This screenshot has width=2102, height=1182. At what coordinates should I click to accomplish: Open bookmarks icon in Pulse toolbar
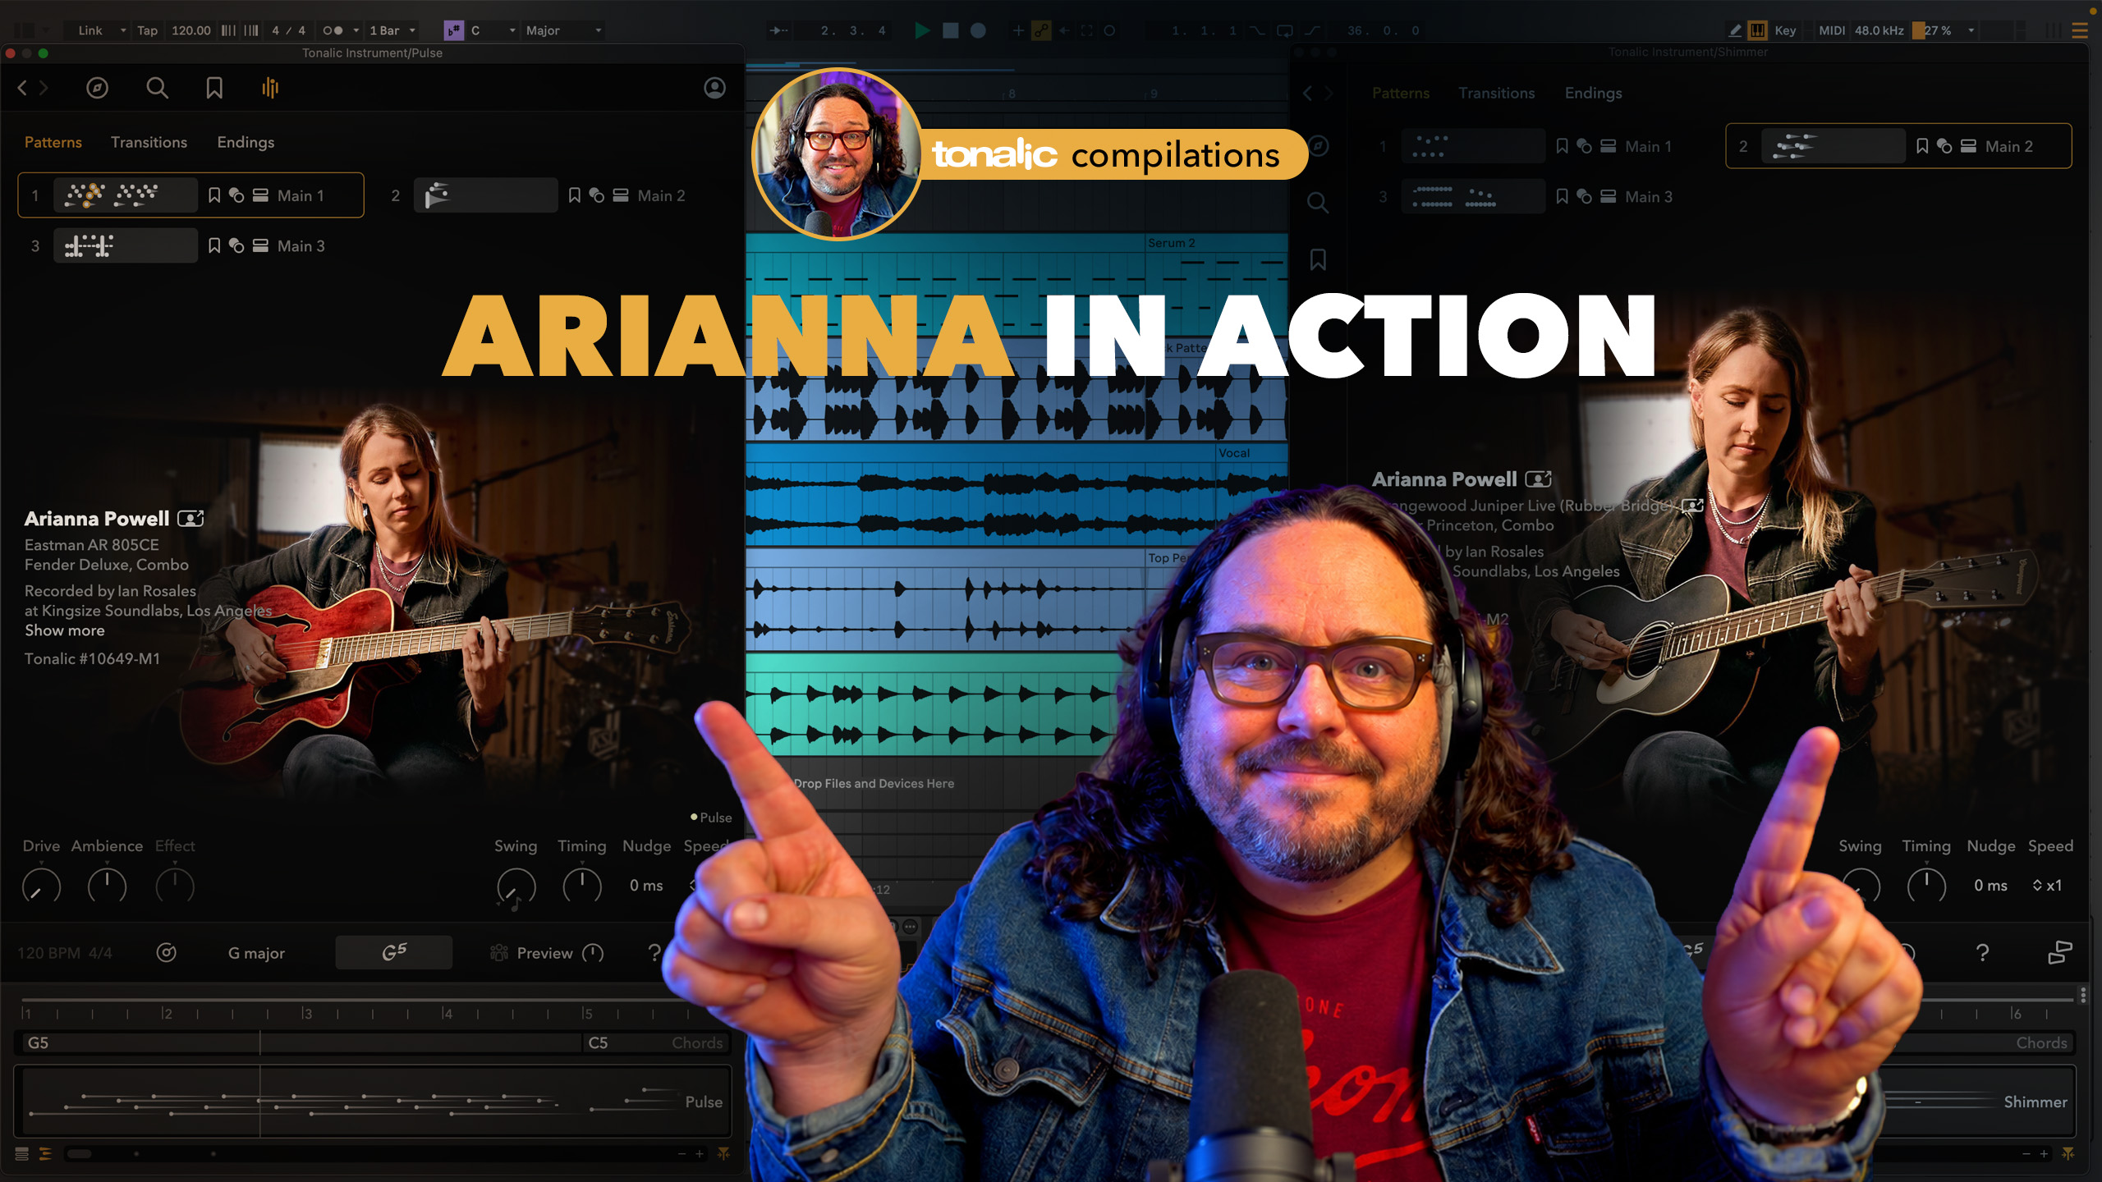pyautogui.click(x=214, y=88)
